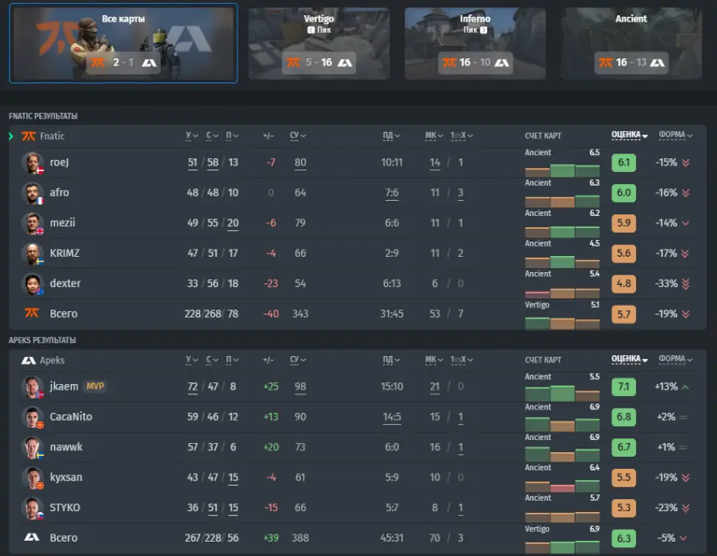717x556 pixels.
Task: Click Apeks total plus-minus value +39
Action: coord(271,538)
